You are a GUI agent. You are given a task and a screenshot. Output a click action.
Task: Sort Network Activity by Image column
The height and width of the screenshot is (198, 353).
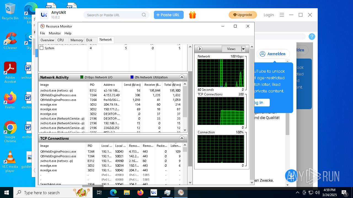pos(63,84)
